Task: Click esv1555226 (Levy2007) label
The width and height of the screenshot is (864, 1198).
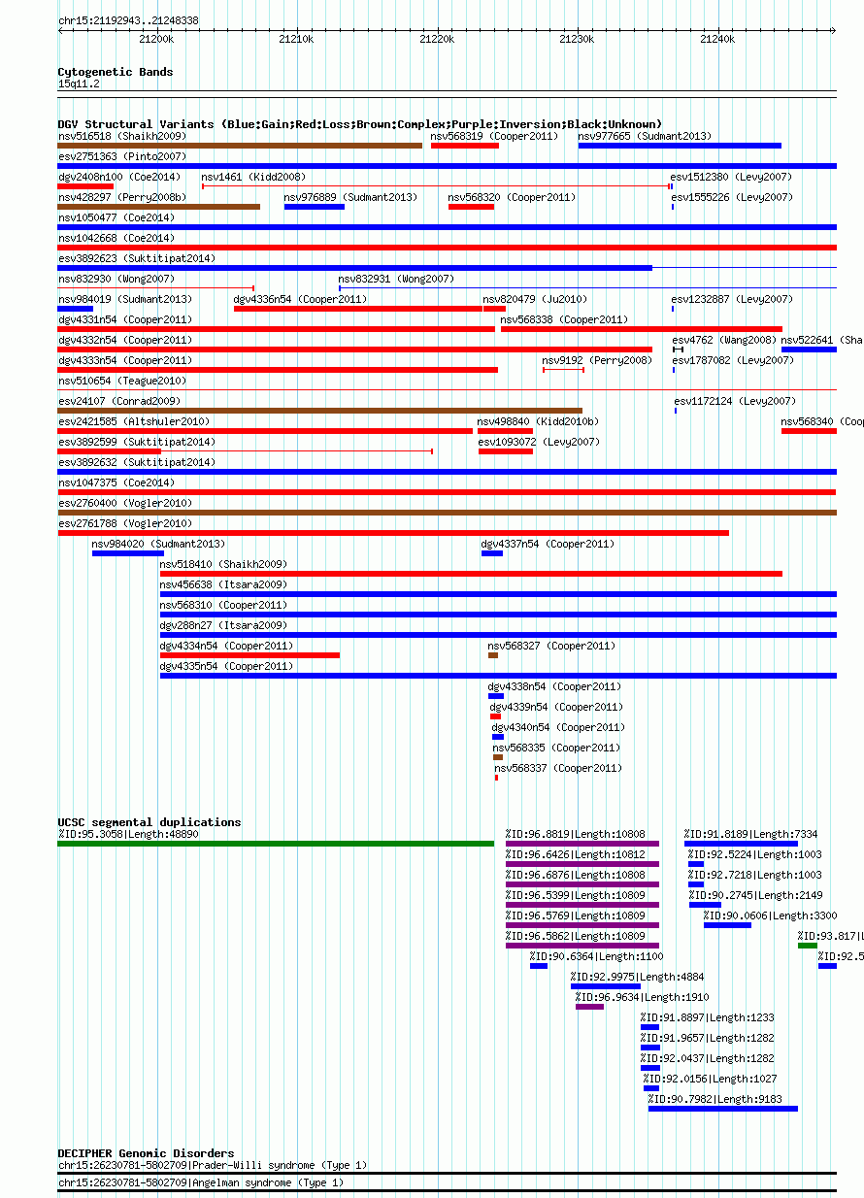Action: point(732,197)
